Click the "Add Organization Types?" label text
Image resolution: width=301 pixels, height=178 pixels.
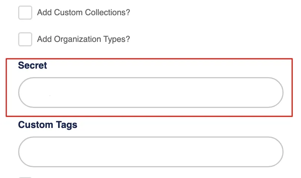point(83,39)
